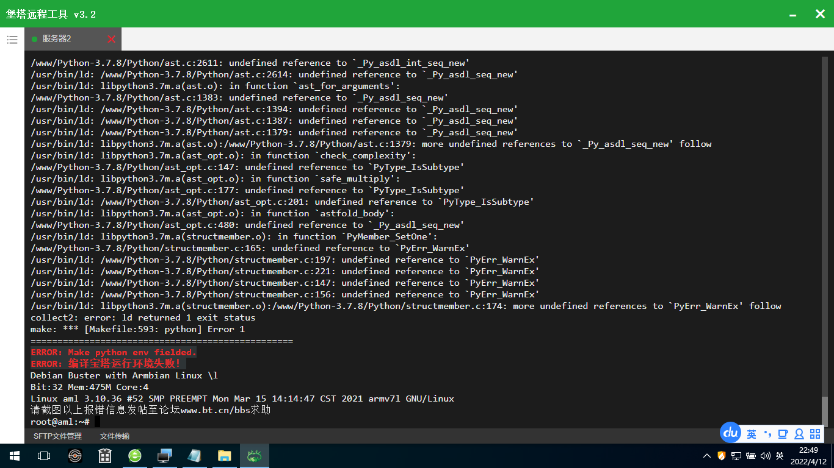Toggle Baidu IME punctuation mode
834x468 pixels.
pyautogui.click(x=767, y=434)
